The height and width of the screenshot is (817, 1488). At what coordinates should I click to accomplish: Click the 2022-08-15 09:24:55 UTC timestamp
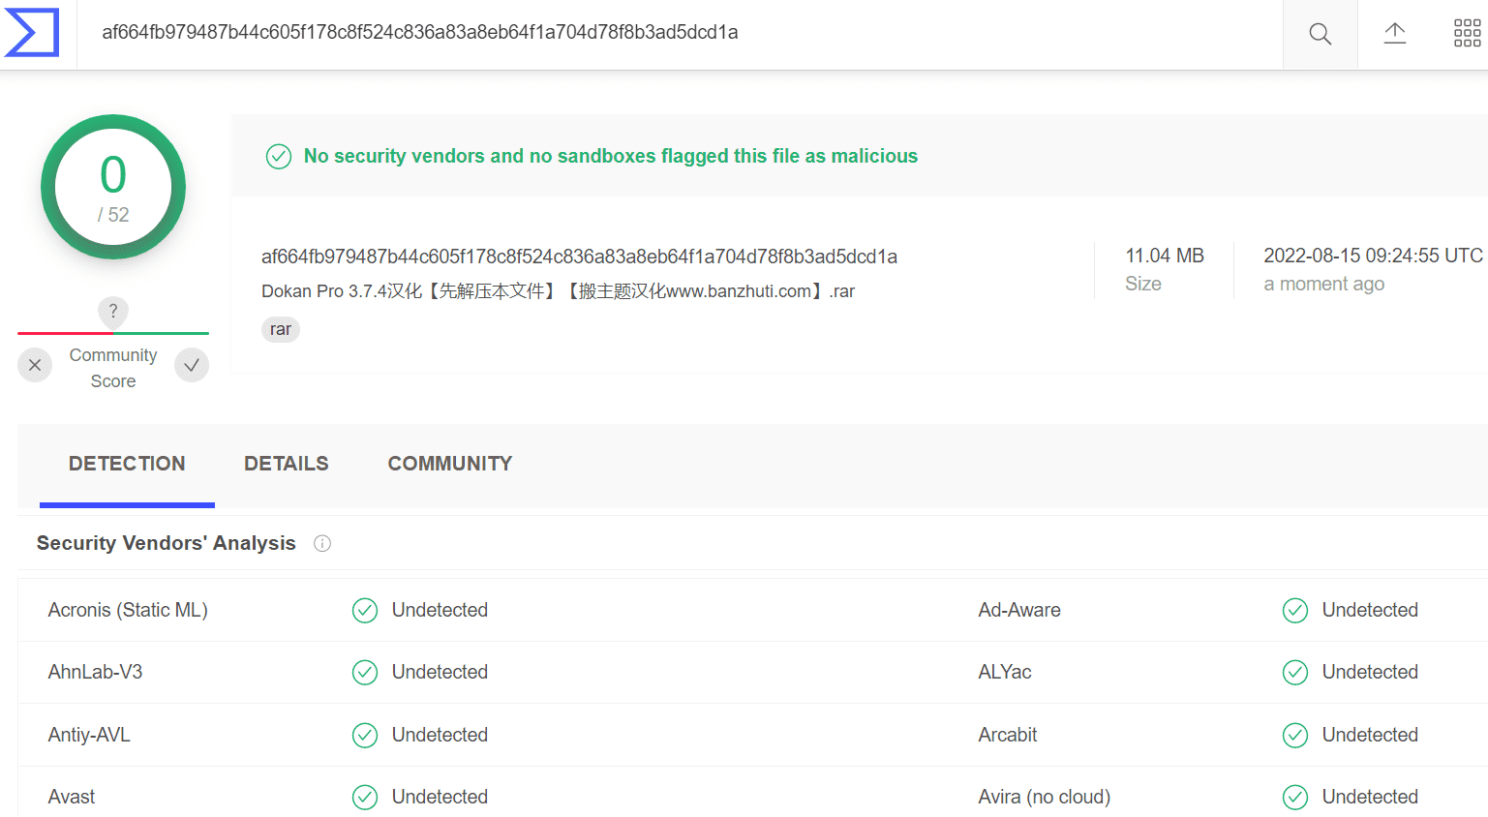pos(1373,256)
